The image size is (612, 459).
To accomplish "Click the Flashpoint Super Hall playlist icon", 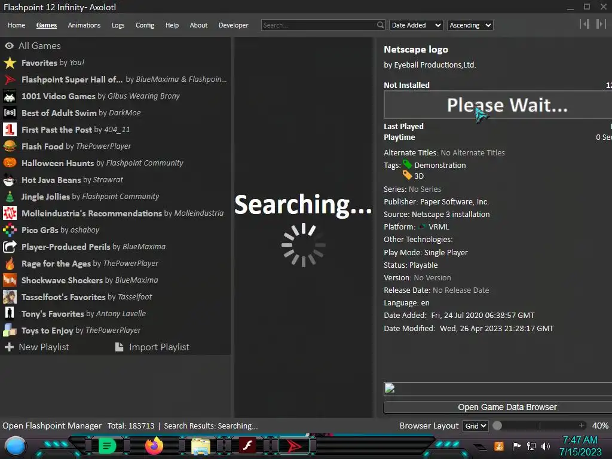I will tap(10, 79).
